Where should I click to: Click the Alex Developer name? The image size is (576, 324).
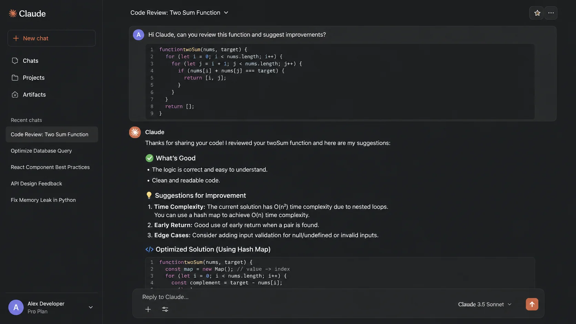[x=46, y=304]
